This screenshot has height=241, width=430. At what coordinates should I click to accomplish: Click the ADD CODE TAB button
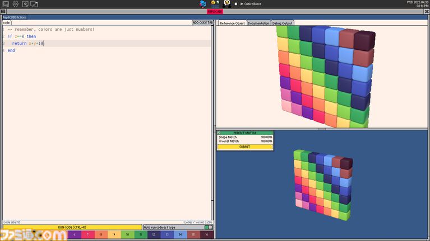(202, 23)
